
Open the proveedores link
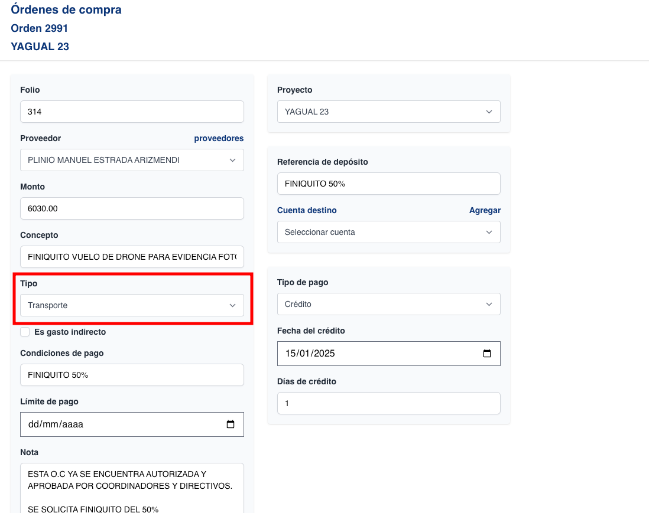219,138
